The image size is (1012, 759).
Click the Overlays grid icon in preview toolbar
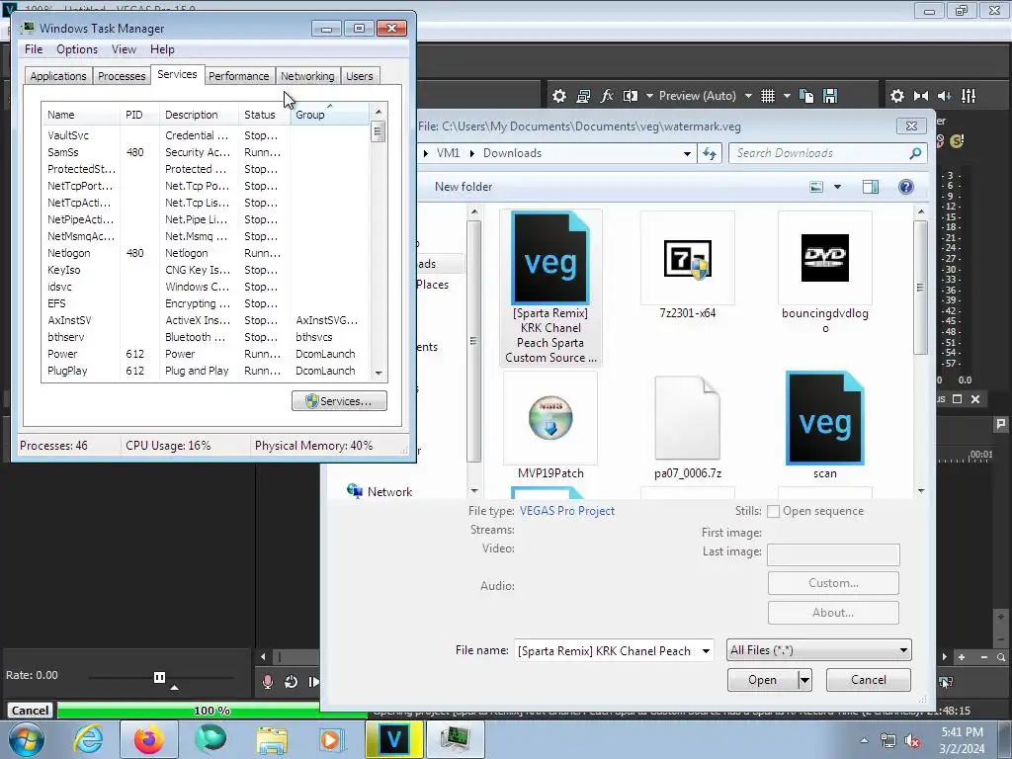767,96
